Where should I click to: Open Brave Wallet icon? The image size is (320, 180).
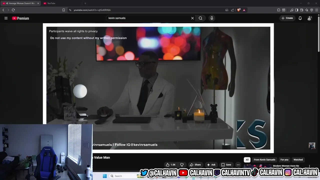click(301, 10)
